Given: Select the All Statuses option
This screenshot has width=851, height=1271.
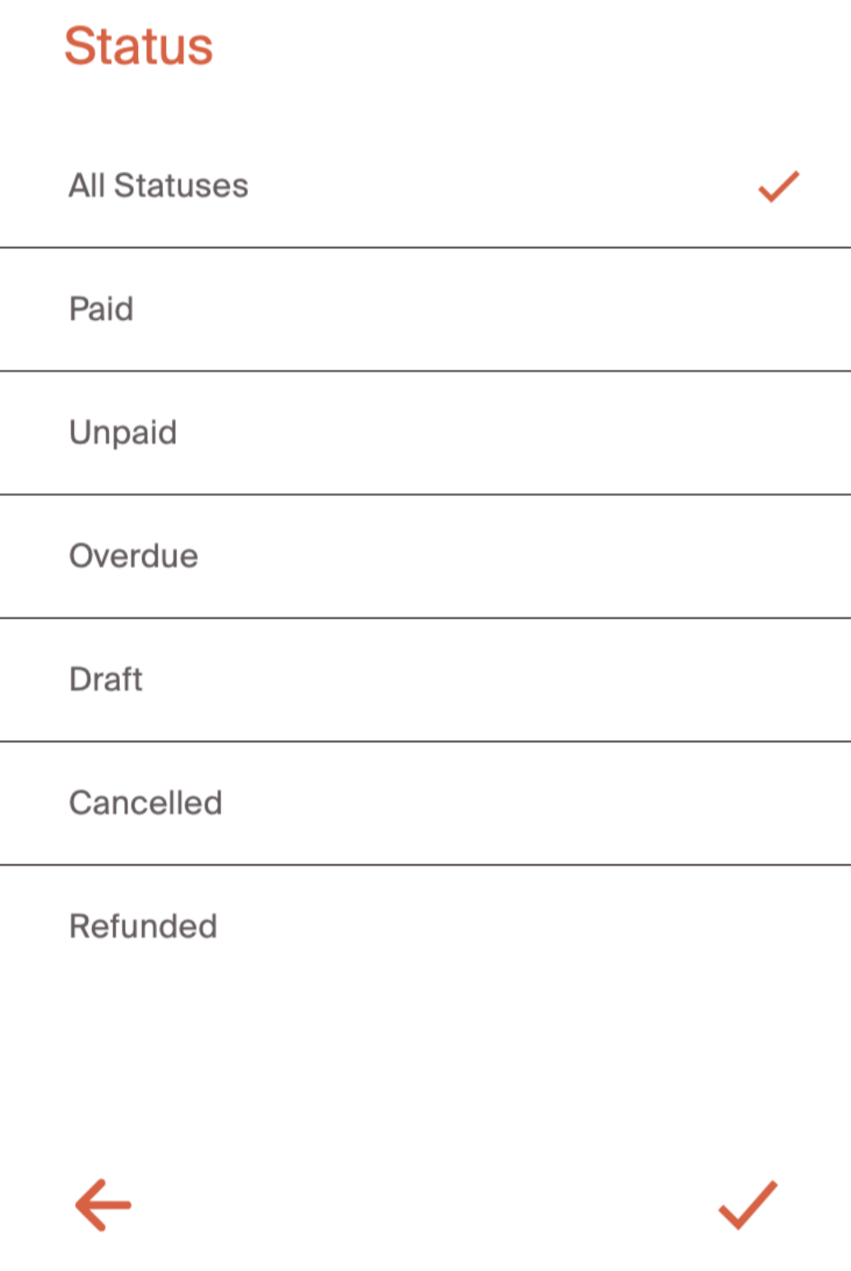Looking at the screenshot, I should [159, 186].
